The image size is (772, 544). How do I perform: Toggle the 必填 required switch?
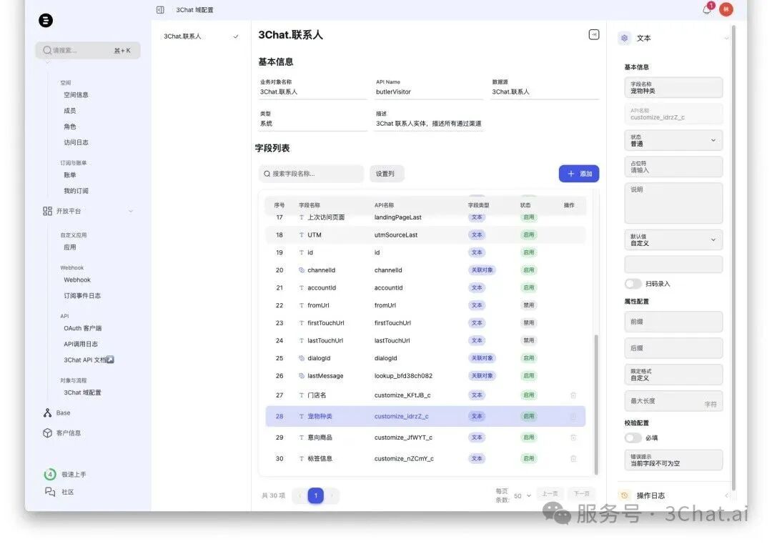(x=633, y=438)
